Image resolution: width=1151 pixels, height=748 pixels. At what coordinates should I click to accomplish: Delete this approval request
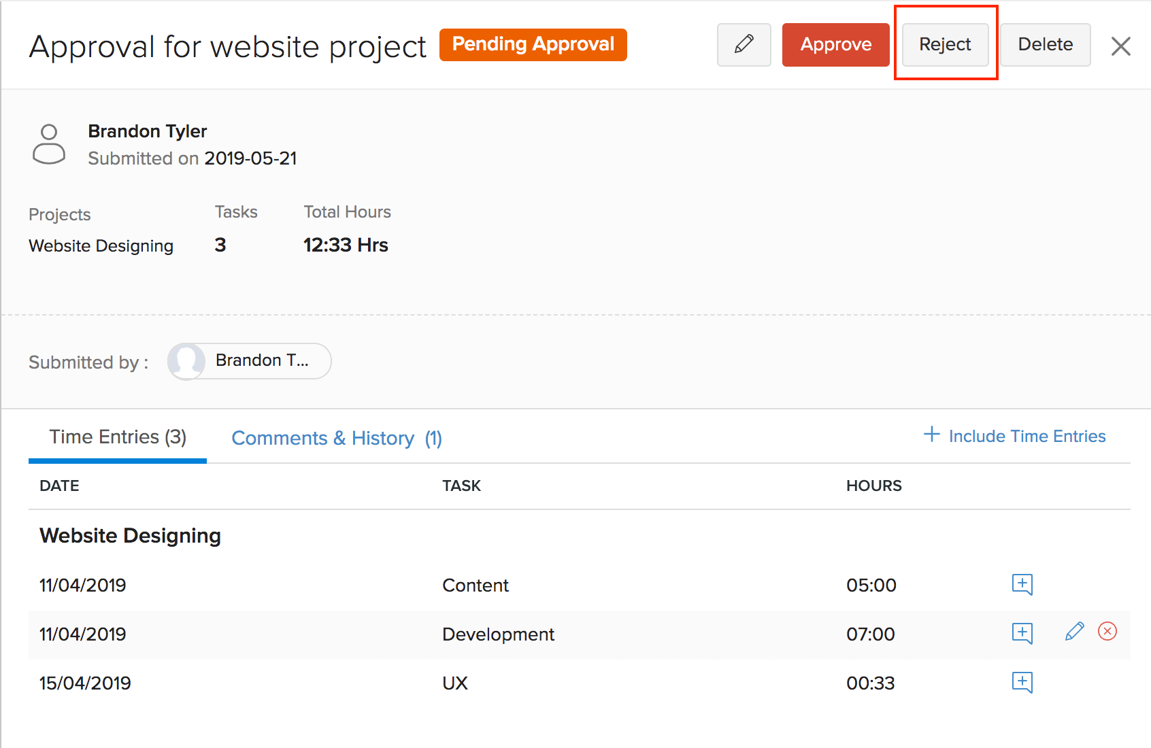point(1045,45)
